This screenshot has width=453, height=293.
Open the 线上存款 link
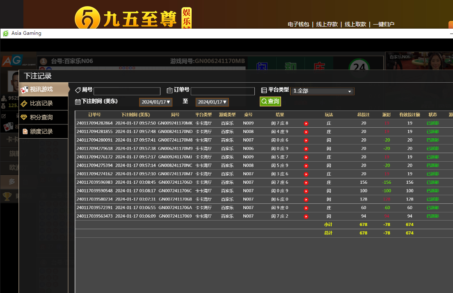click(x=327, y=24)
